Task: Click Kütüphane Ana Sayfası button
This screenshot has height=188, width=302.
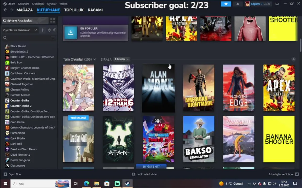Action: pyautogui.click(x=25, y=21)
